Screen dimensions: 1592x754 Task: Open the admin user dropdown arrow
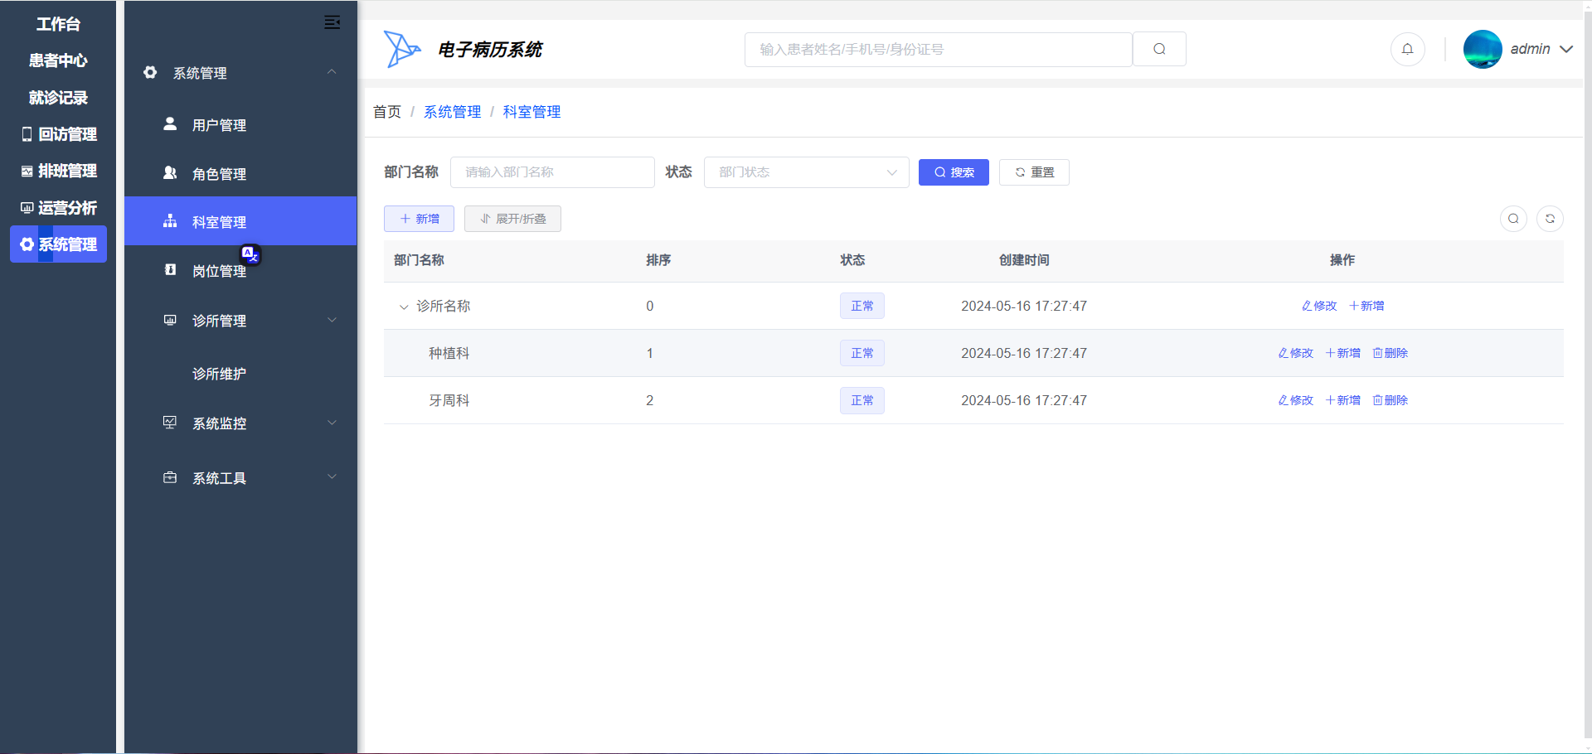click(1566, 49)
